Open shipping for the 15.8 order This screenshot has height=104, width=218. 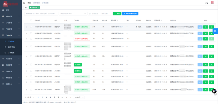211,71
